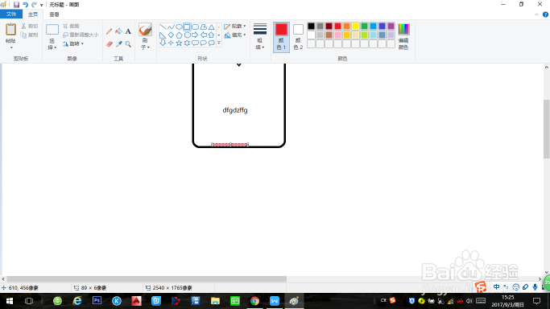Image resolution: width=550 pixels, height=309 pixels.
Task: Choose the Down arrow shape
Action: [163, 43]
